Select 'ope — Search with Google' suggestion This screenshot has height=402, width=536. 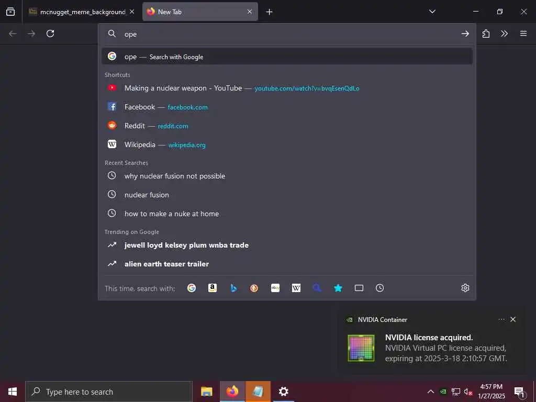click(x=287, y=57)
